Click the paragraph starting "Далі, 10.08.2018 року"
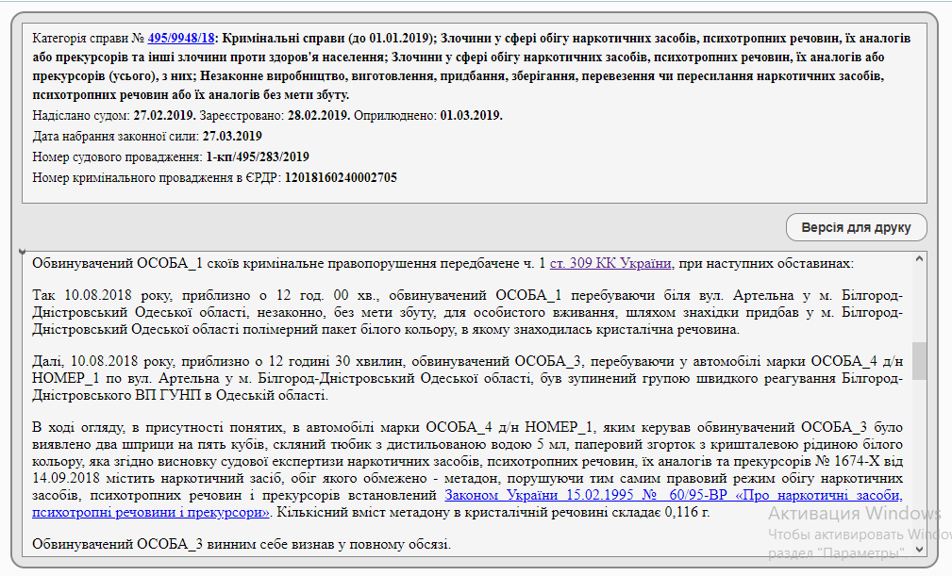Screen dimensions: 952x576 click(x=467, y=378)
